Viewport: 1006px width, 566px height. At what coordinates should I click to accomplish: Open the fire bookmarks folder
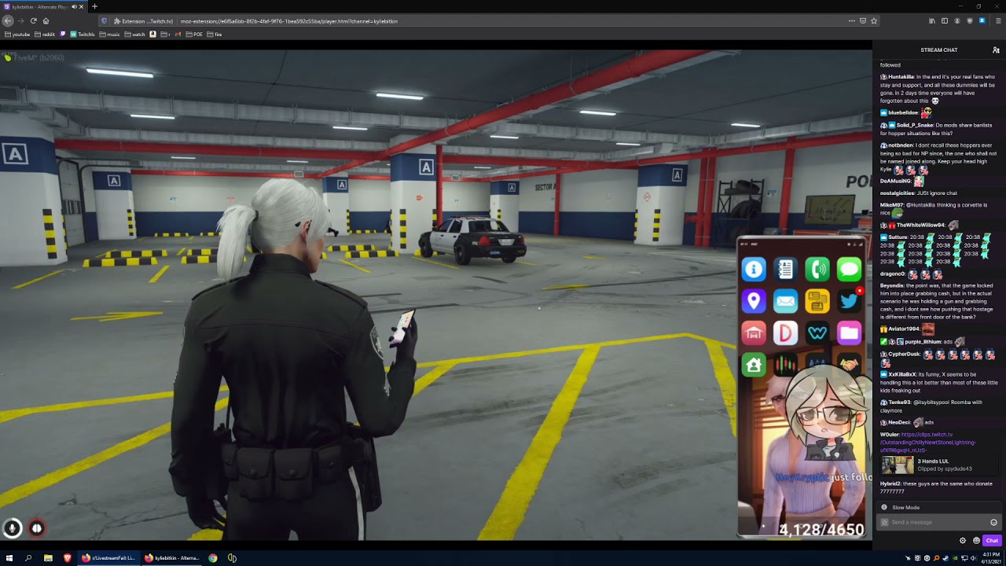[215, 35]
